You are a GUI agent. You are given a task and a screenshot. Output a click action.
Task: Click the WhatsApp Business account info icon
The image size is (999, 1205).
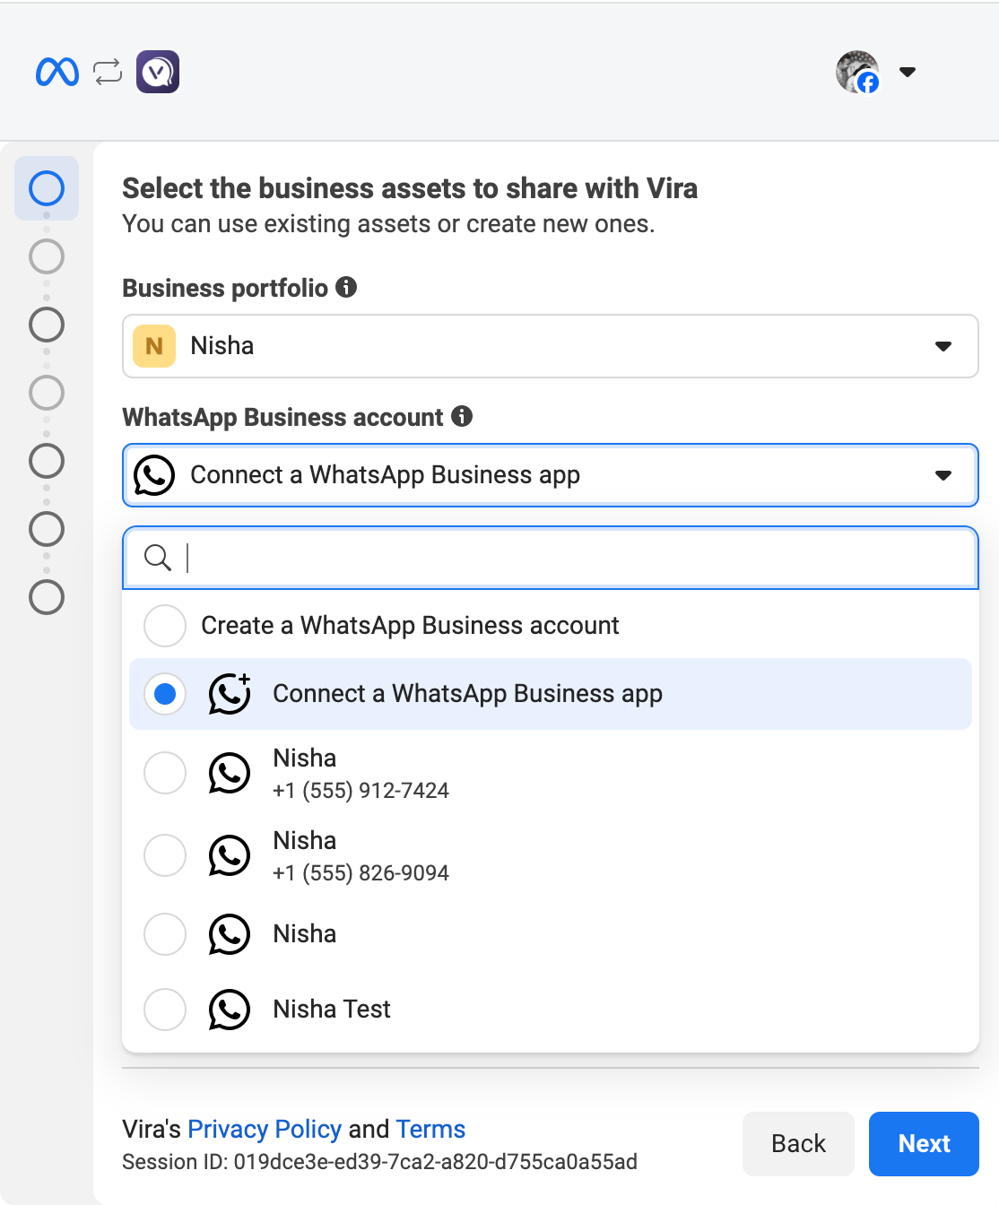[462, 416]
